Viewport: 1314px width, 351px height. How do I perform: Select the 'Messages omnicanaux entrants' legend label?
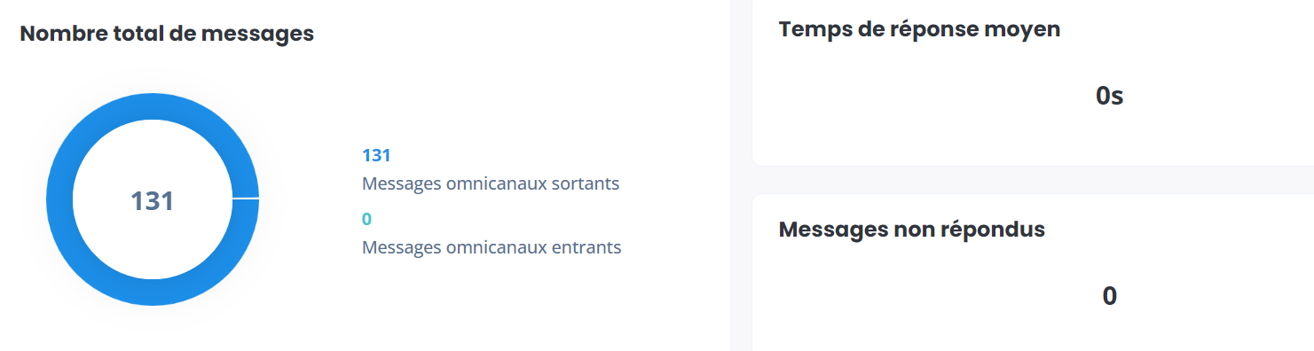click(492, 247)
